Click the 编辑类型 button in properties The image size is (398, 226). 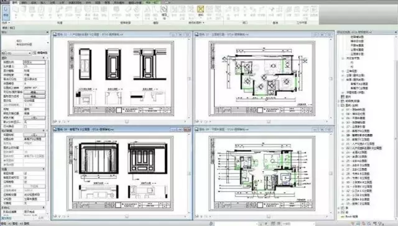pyautogui.click(x=40, y=53)
